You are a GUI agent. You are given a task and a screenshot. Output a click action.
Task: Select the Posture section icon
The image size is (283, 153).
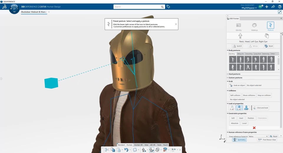tap(270, 25)
